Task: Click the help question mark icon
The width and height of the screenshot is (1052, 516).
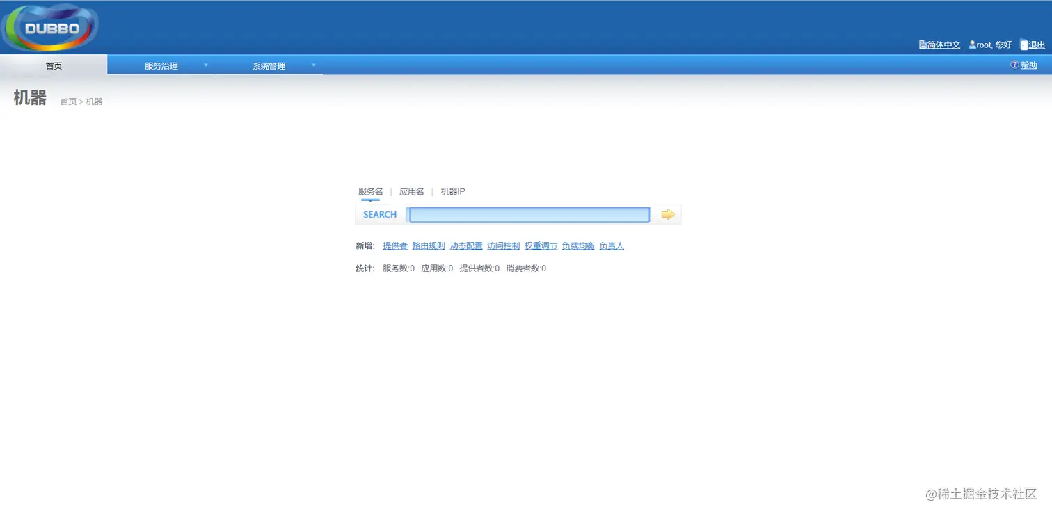Action: pyautogui.click(x=1014, y=65)
